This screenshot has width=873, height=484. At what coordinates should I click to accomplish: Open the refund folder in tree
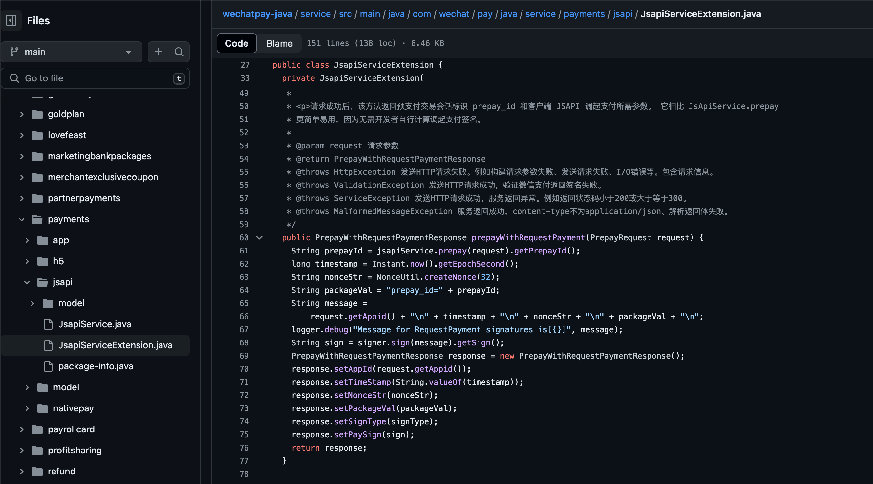click(x=61, y=472)
